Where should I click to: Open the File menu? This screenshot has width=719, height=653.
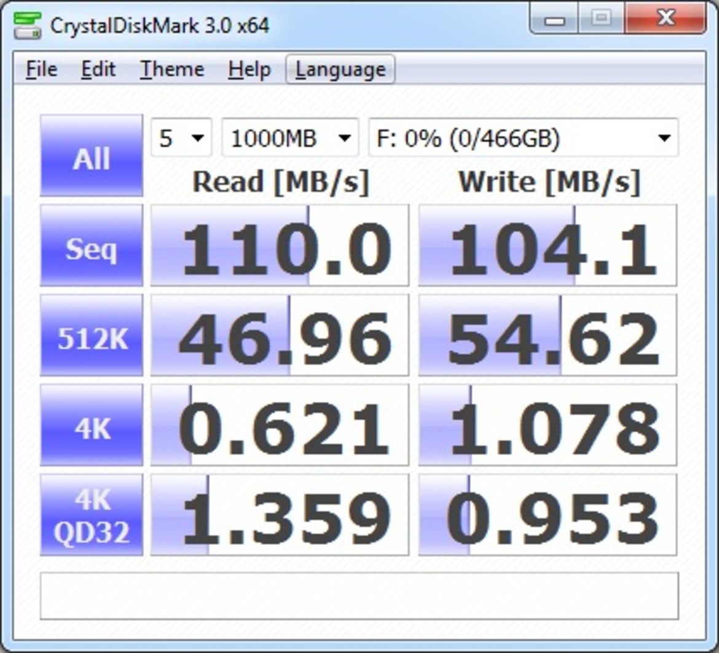coord(42,69)
